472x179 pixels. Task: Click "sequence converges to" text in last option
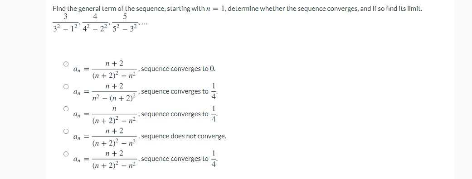(x=175, y=159)
